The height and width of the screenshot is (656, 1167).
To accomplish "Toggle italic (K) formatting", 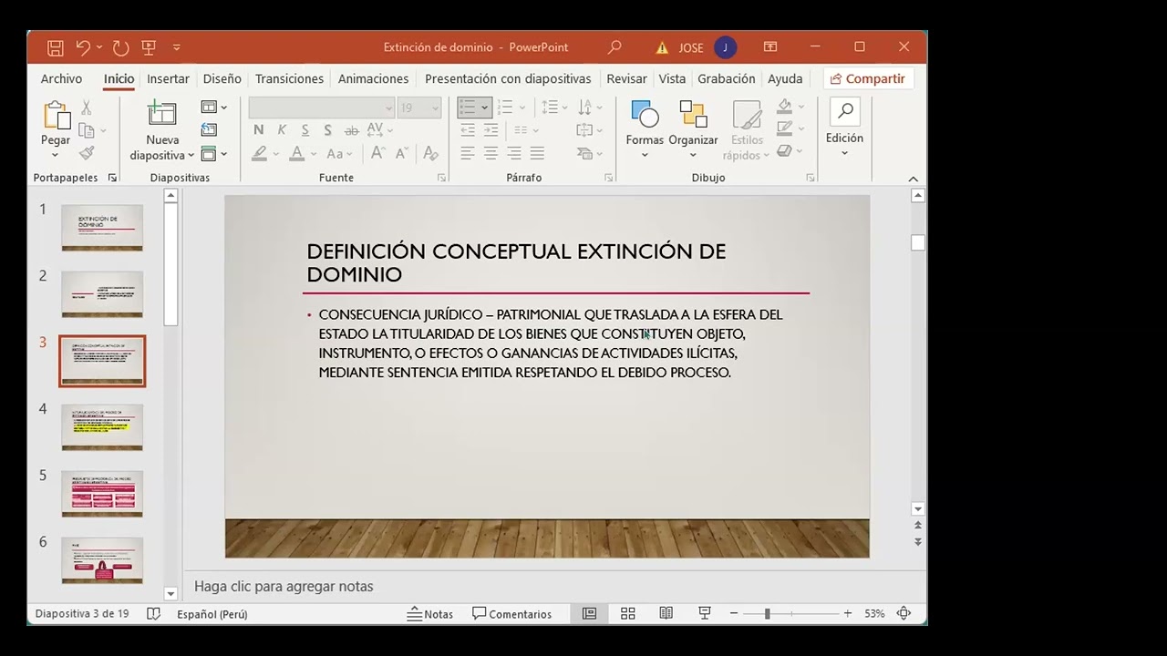I will tap(282, 130).
